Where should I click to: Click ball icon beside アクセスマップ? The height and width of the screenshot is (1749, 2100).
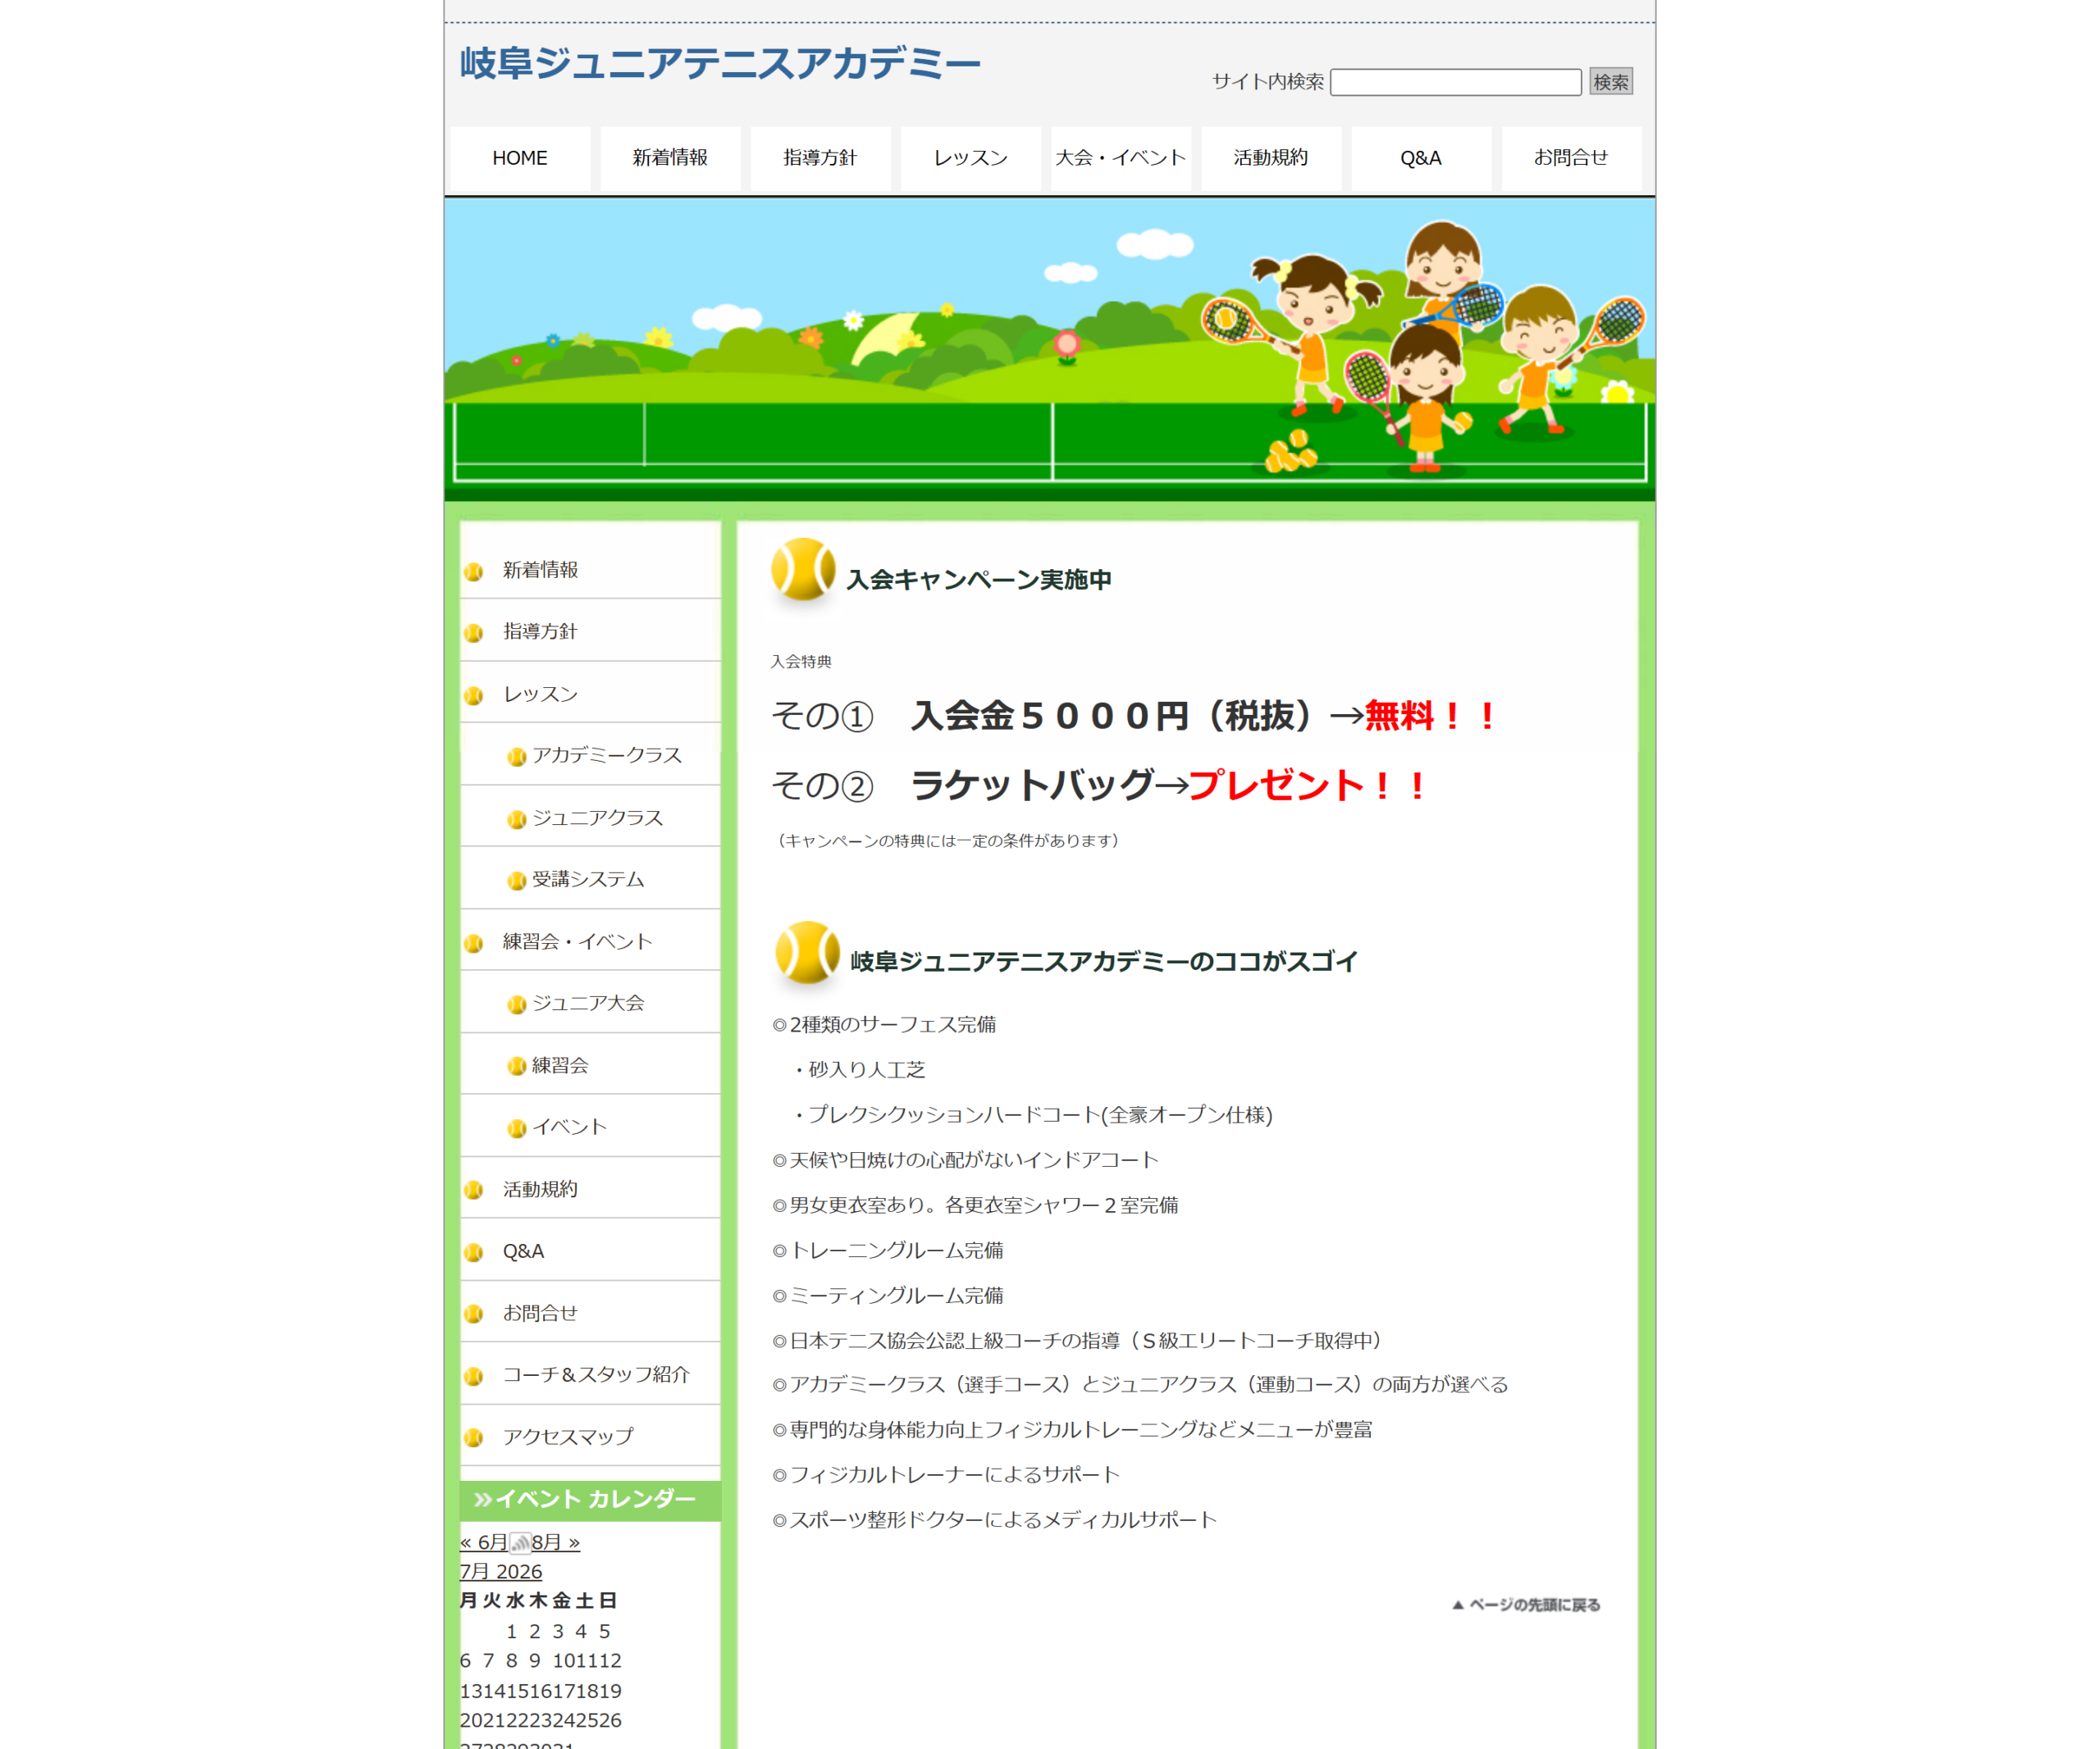(474, 1438)
